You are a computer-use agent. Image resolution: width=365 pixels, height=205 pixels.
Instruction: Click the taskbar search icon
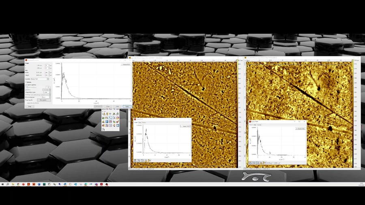coord(8,184)
